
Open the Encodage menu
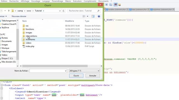pyautogui.click(x=36, y=1)
